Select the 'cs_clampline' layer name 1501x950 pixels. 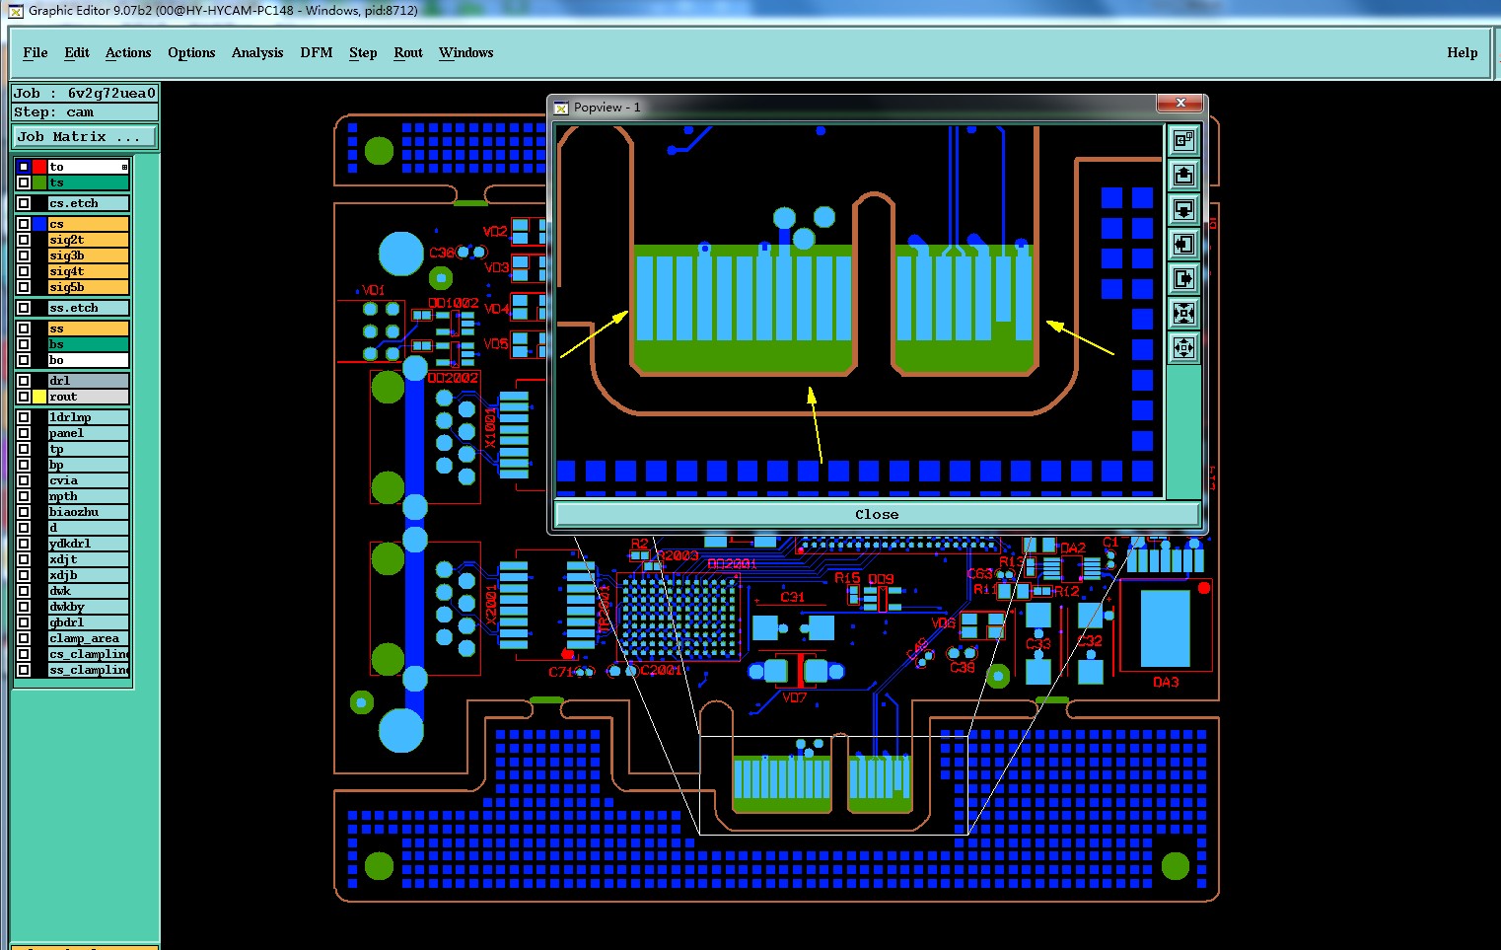pos(89,654)
